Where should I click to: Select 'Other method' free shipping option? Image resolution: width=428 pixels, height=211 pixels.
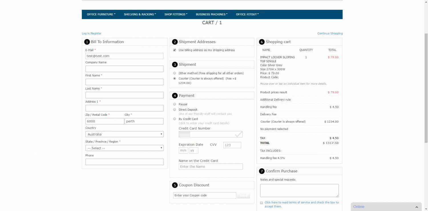pos(175,73)
